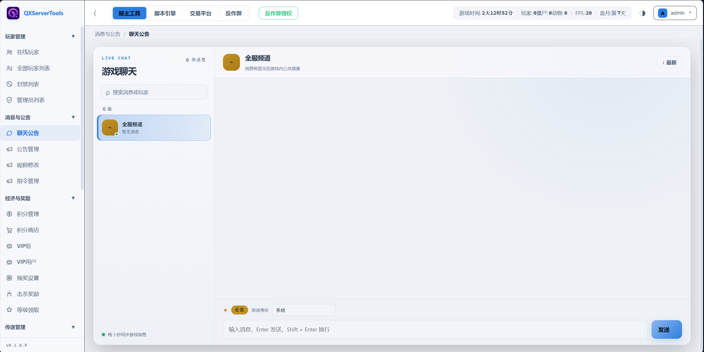Image resolution: width=704 pixels, height=352 pixels.
Task: Collapse the 传送管理 section
Action: [73, 327]
